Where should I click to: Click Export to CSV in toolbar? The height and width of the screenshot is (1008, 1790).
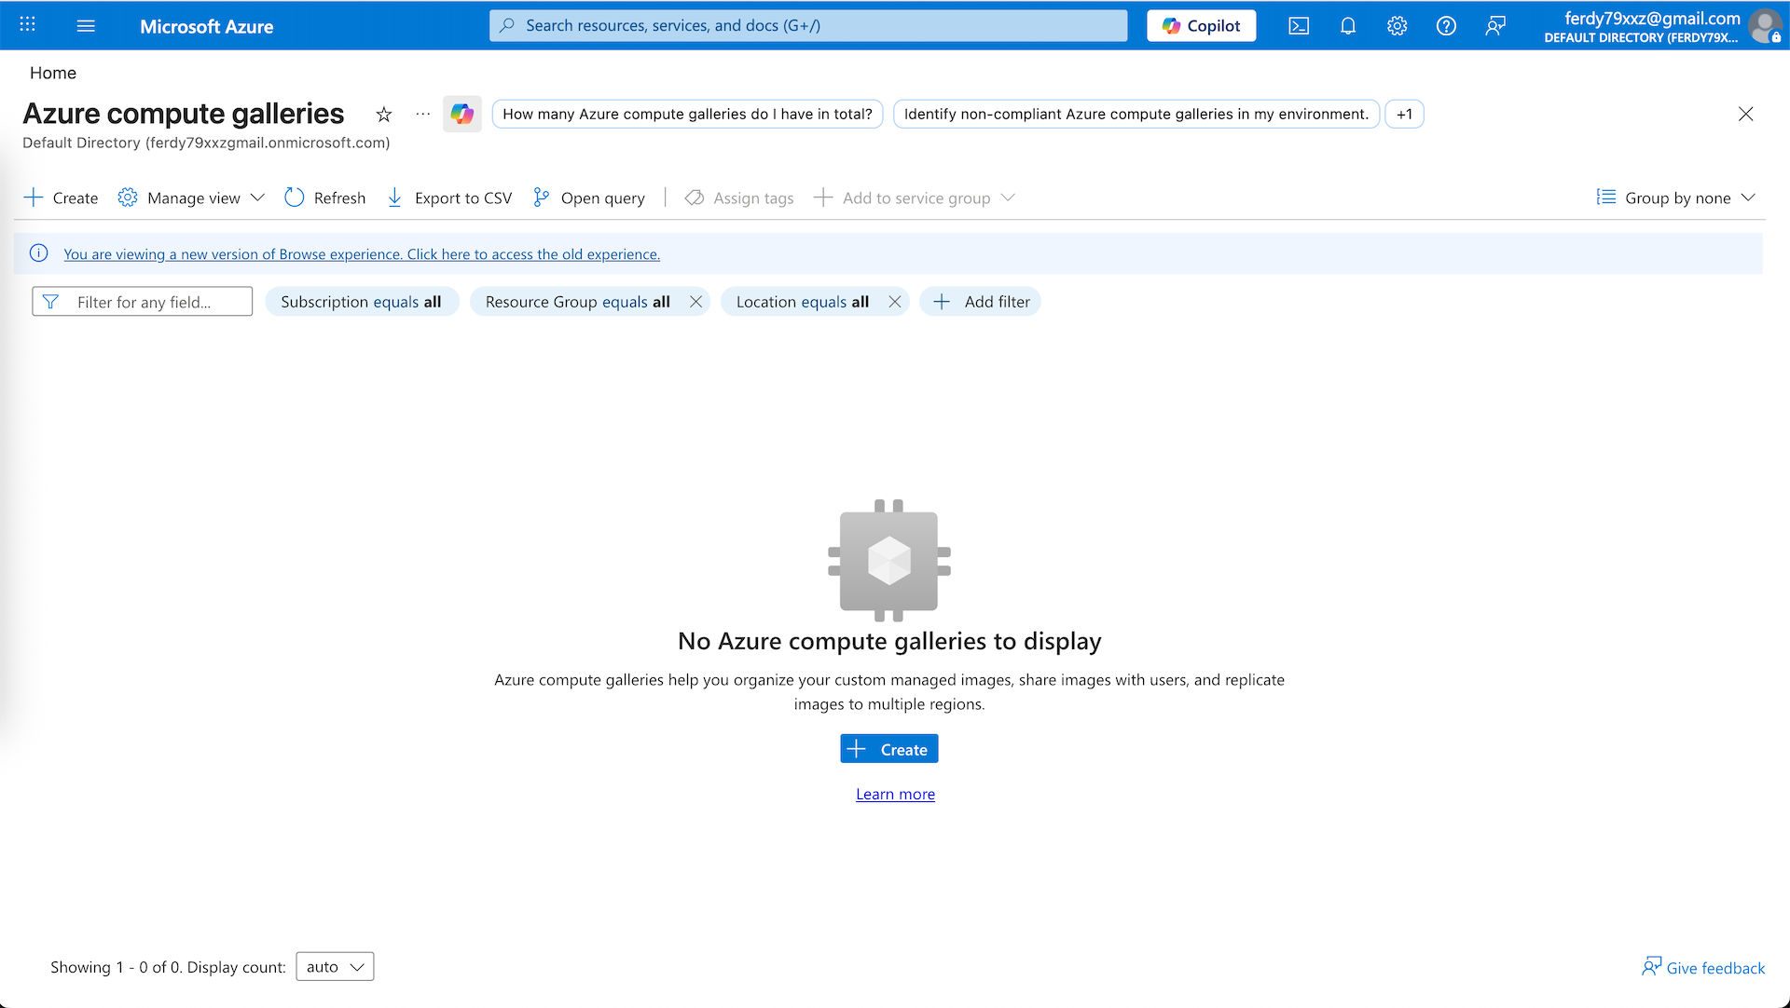[x=450, y=198]
